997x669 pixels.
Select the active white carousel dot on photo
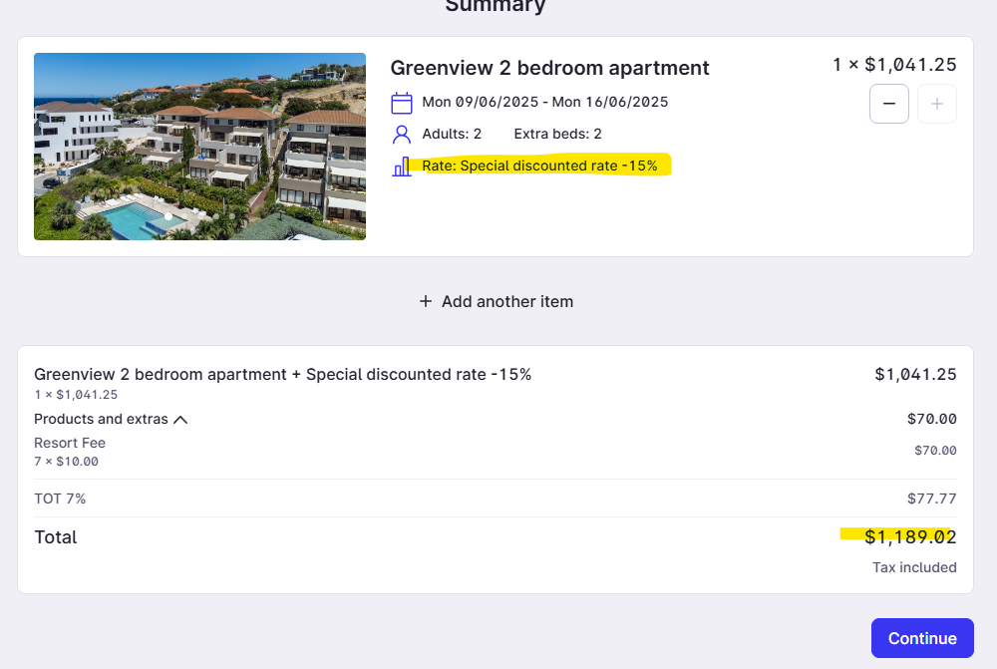[x=168, y=216]
